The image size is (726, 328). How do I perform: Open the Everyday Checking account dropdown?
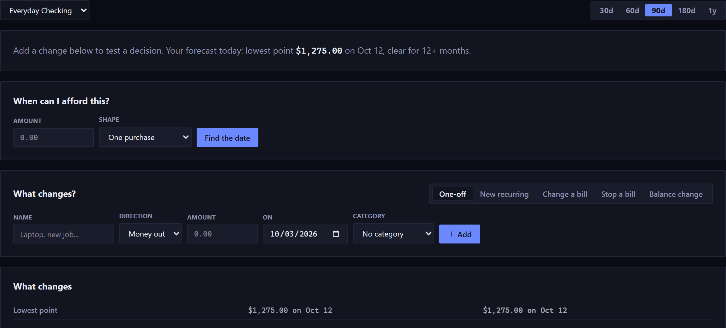[x=45, y=10]
